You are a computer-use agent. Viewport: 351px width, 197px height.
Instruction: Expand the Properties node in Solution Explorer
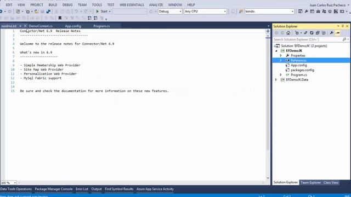[281, 56]
